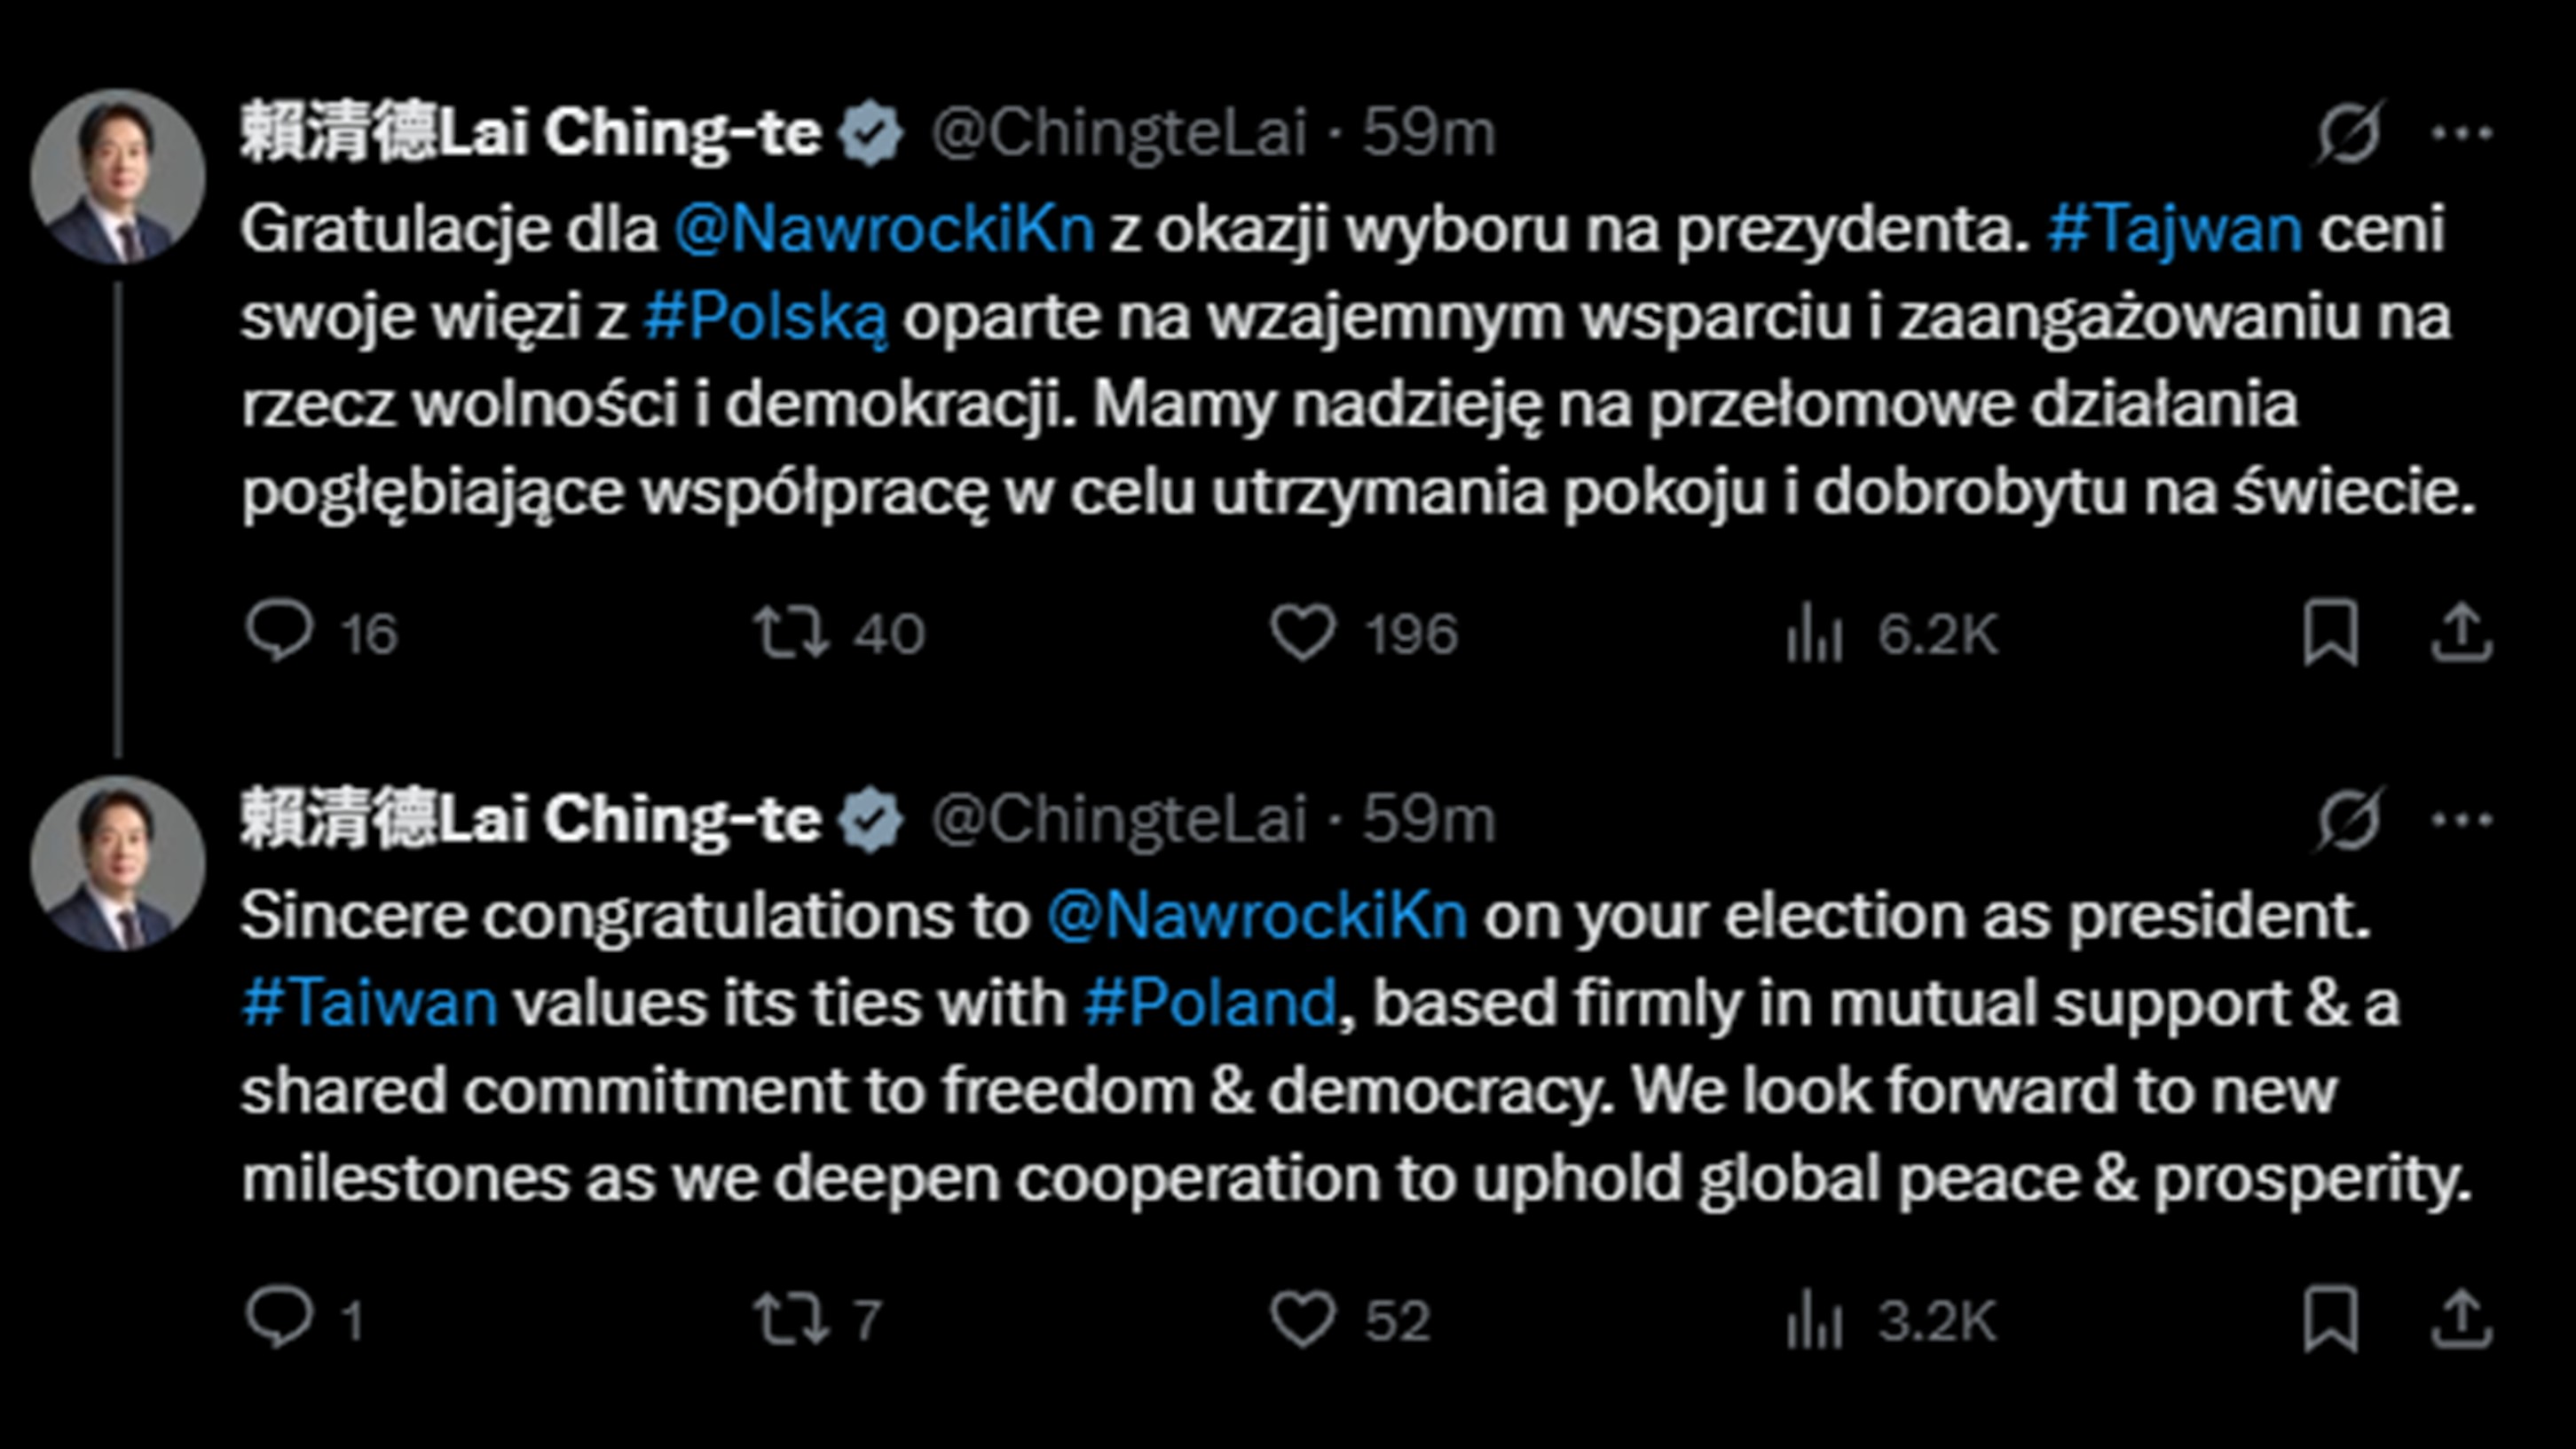This screenshot has width=2576, height=1449.
Task: Repost the Polish congratulations tweet
Action: click(791, 632)
